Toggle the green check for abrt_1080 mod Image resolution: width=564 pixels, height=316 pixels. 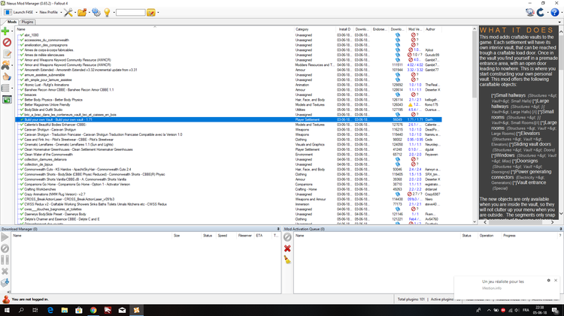(22, 35)
